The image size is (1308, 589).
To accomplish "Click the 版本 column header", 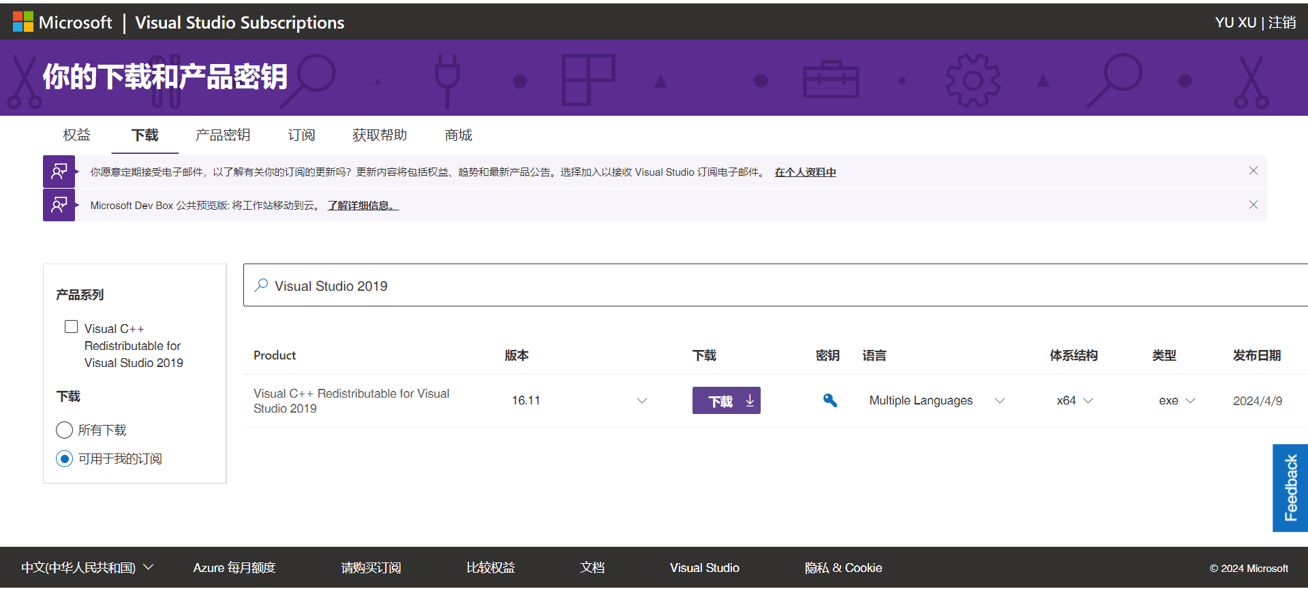I will 517,355.
